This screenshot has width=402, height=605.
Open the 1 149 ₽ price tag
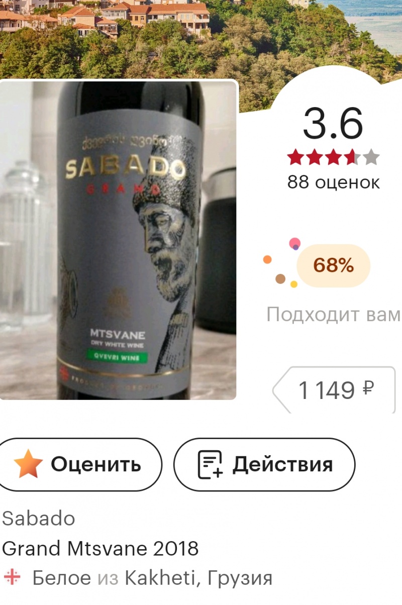(334, 389)
